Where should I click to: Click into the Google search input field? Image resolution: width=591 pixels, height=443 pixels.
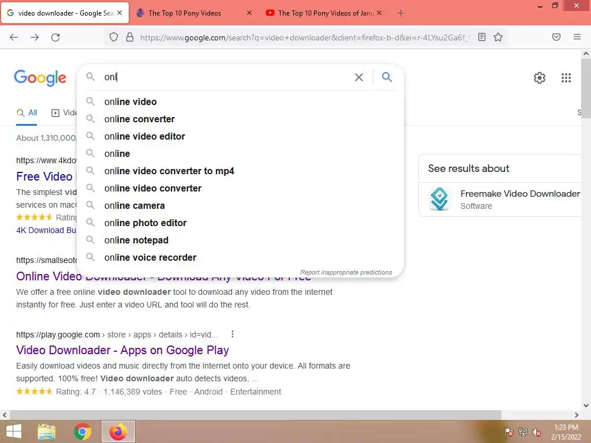coord(226,77)
